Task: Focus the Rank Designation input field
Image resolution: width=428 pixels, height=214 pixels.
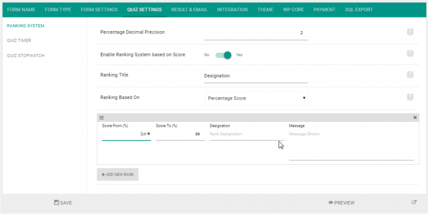Action: pyautogui.click(x=247, y=134)
